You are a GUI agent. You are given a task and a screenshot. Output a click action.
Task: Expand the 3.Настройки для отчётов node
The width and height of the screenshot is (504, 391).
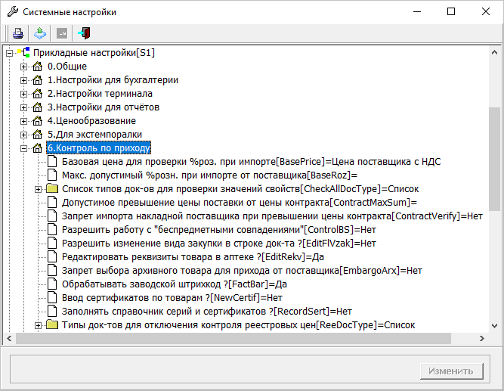point(23,107)
